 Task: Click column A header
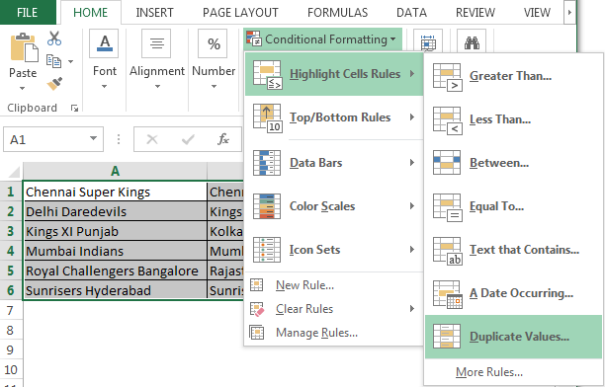115,171
